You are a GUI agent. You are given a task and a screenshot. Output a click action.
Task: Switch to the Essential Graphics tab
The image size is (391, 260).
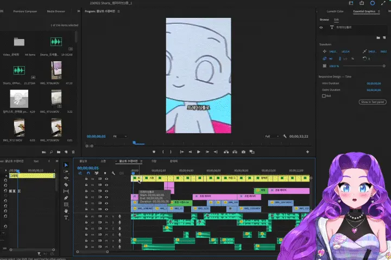click(364, 11)
